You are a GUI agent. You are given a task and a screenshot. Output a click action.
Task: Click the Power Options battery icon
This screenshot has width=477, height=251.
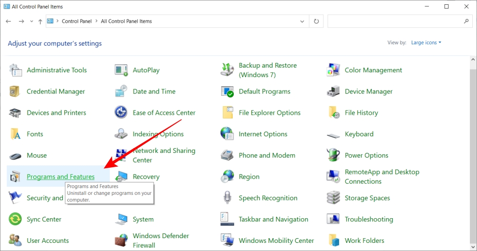pyautogui.click(x=333, y=155)
